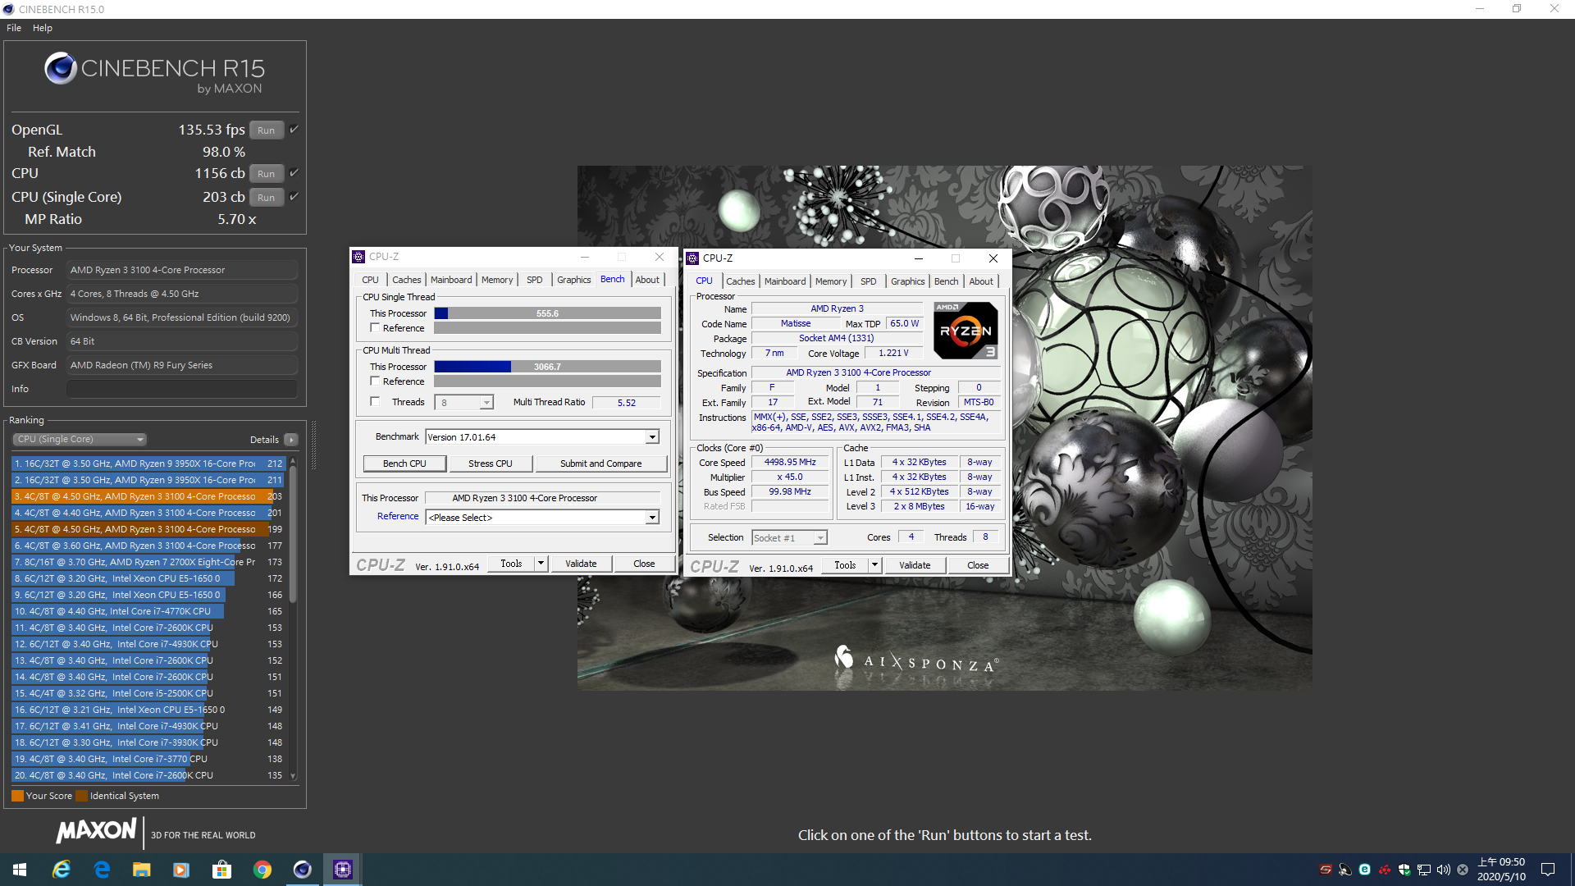Click the ranking list scrollbar

[x=293, y=533]
